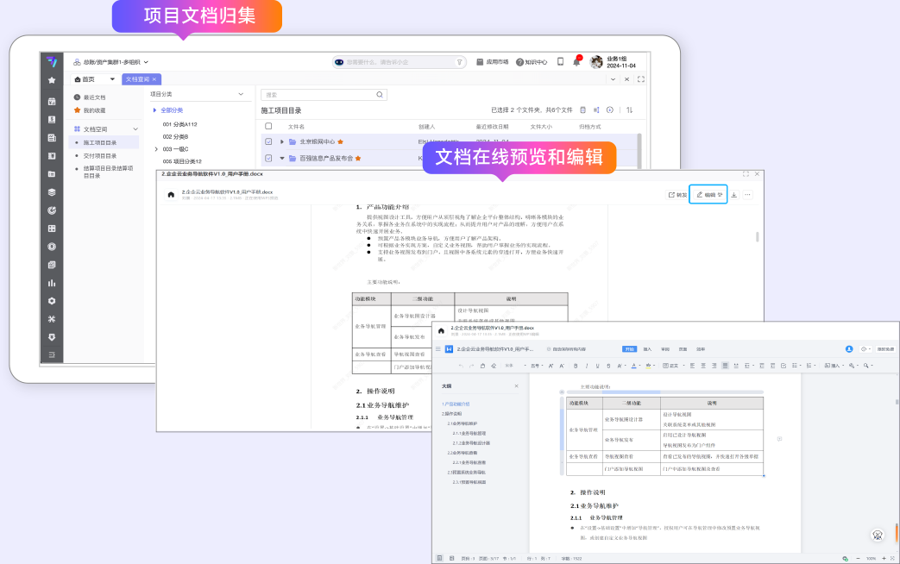Uncheck the 百强信息产品发布会 folder checkbox
Image resolution: width=900 pixels, height=564 pixels.
click(268, 159)
